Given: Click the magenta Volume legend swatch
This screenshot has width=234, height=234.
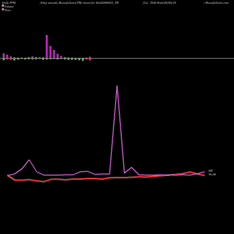Looking at the screenshot, I should [3, 6].
